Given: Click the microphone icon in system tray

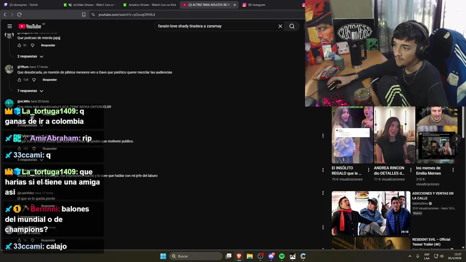Looking at the screenshot, I should click(418, 256).
